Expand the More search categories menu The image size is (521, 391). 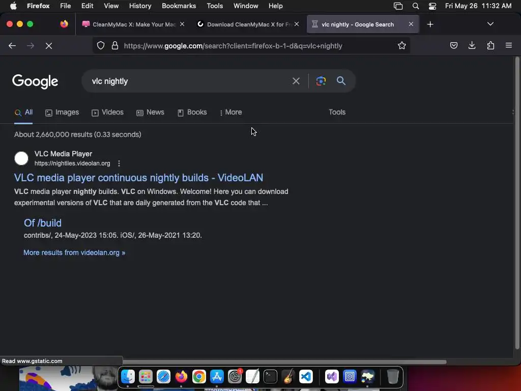[x=230, y=113]
